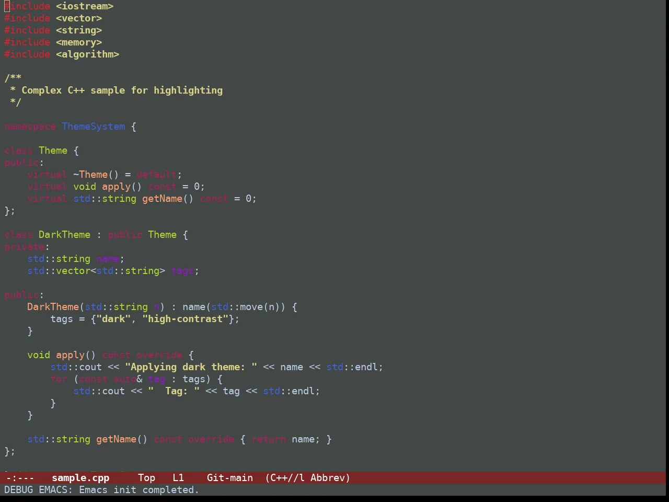The height and width of the screenshot is (502, 669).
Task: Click the std::move(n) call
Action: pos(246,307)
